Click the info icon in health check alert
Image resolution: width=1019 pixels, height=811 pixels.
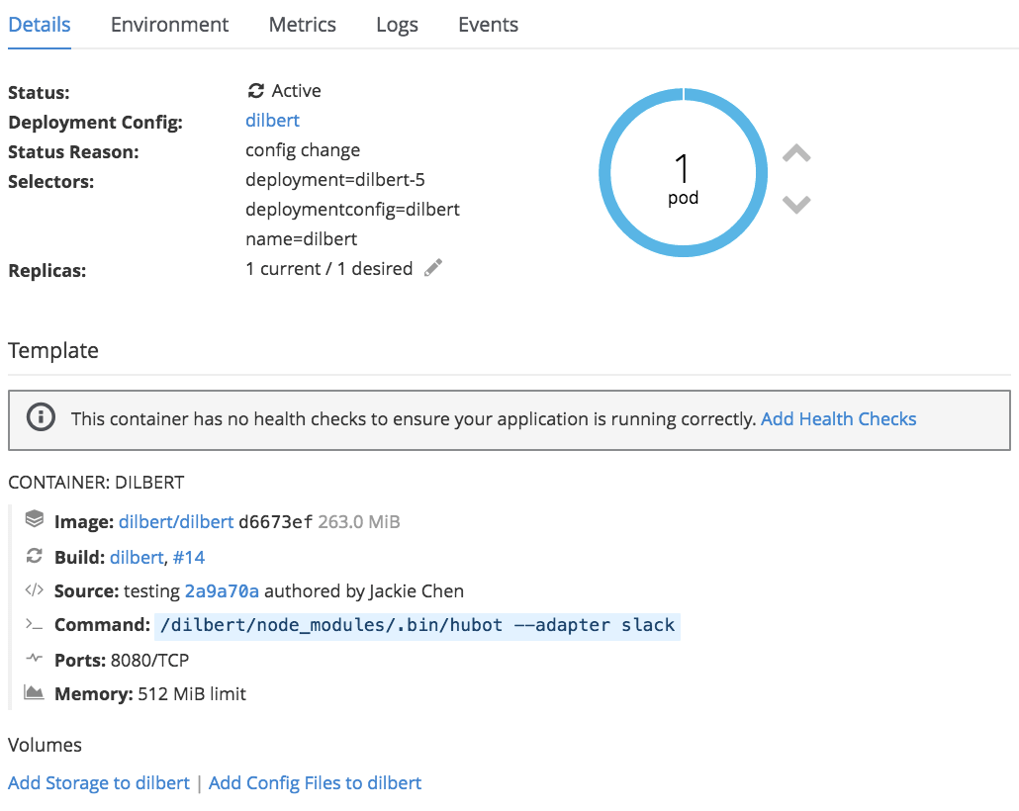pyautogui.click(x=41, y=419)
